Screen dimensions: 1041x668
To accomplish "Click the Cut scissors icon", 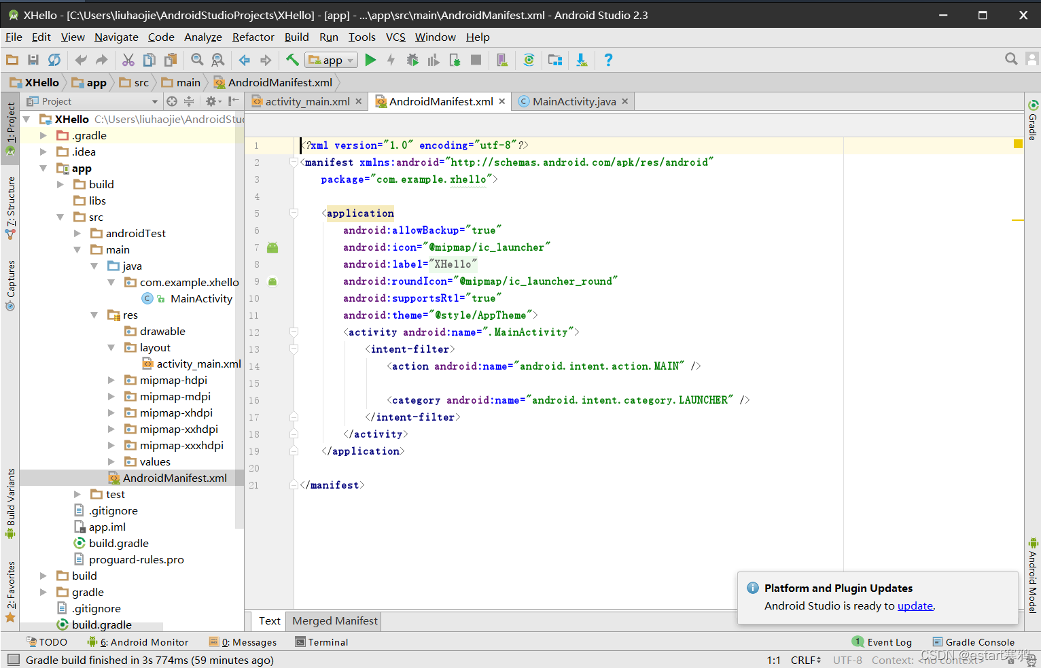I will coord(128,60).
